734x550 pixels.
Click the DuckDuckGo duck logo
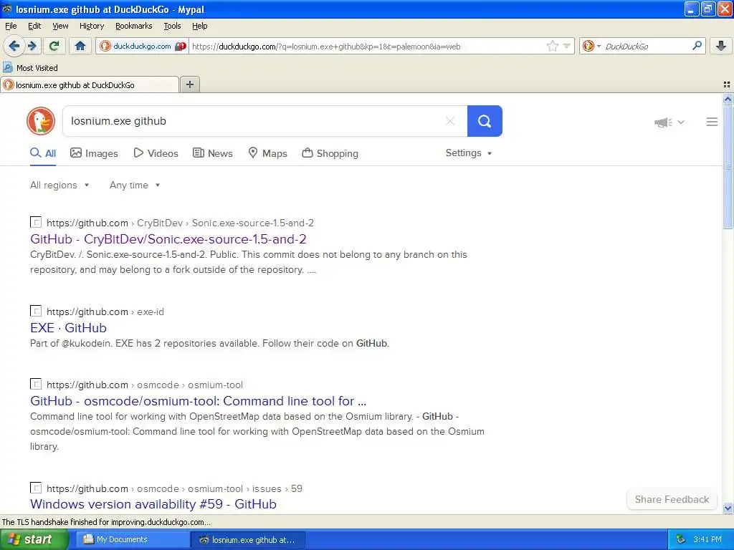[x=41, y=121]
